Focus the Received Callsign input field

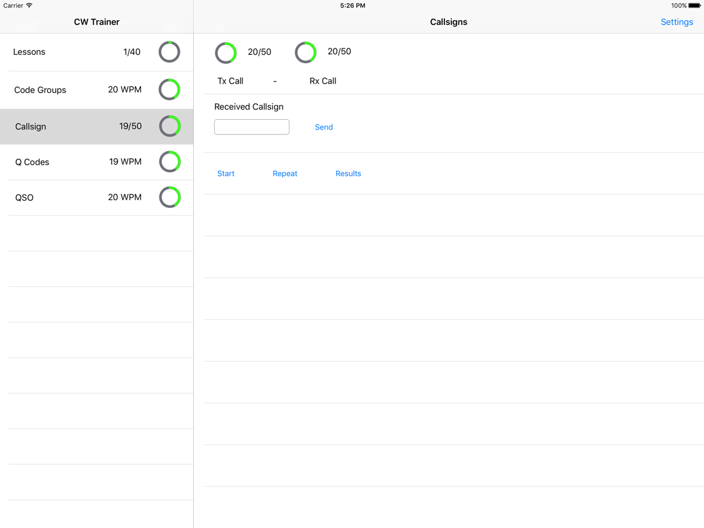click(251, 127)
